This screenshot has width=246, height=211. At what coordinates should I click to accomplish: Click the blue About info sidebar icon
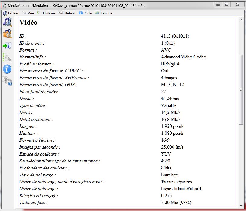7,69
